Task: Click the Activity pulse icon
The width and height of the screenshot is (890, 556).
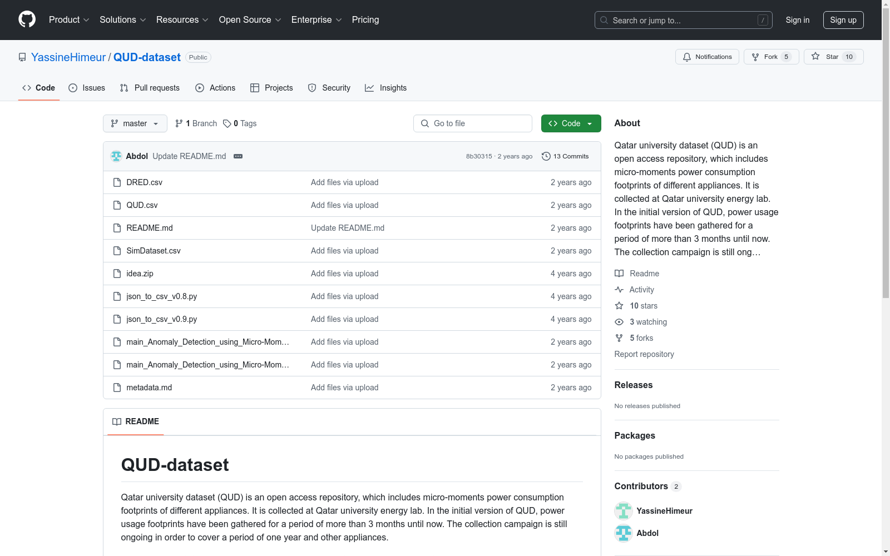Action: (619, 290)
